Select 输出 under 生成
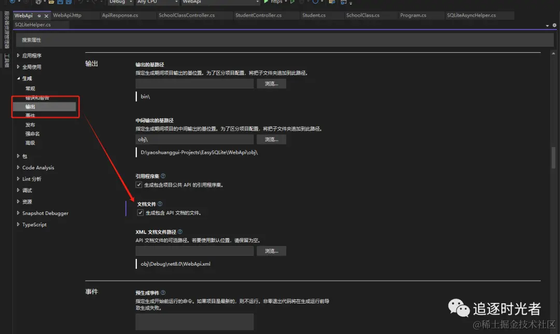 coord(44,106)
